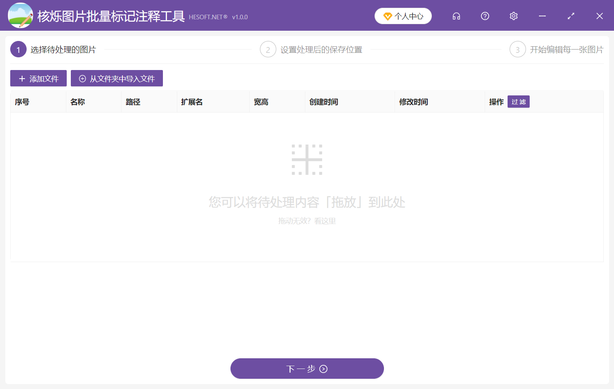Click the 下一步 next step button
The height and width of the screenshot is (389, 614).
point(307,369)
